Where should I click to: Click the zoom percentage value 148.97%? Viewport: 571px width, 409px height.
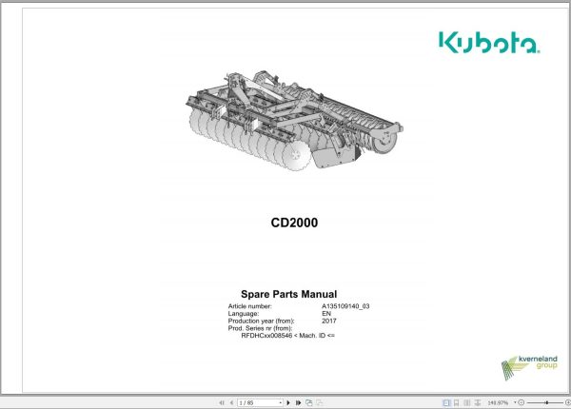pyautogui.click(x=498, y=402)
